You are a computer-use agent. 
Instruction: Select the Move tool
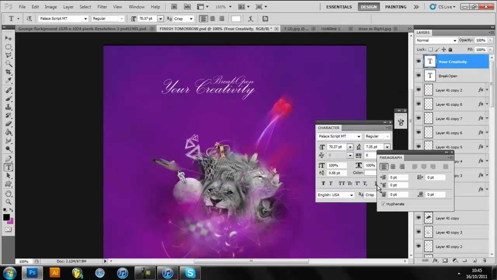pos(8,38)
